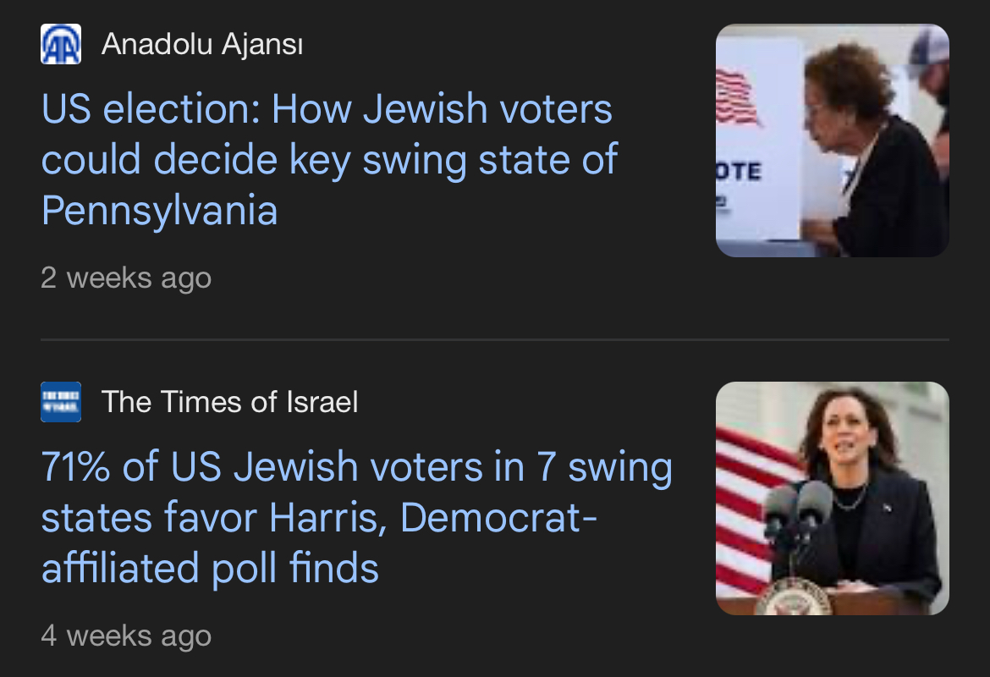
Task: Click the word "Pennsylvania" in the first headline
Action: point(159,211)
